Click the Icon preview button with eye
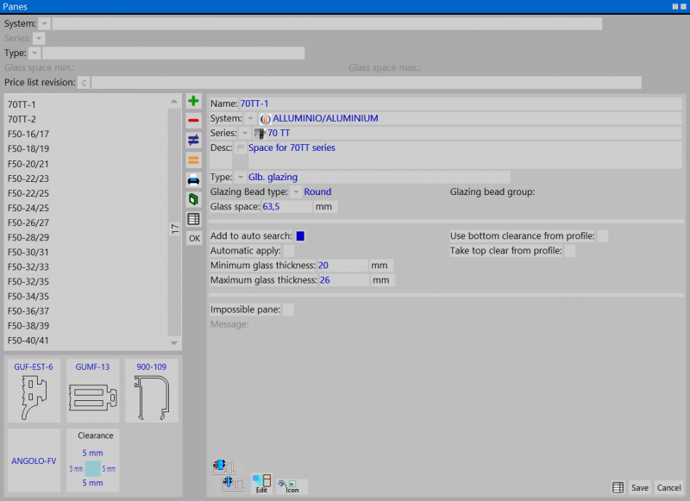 click(292, 486)
